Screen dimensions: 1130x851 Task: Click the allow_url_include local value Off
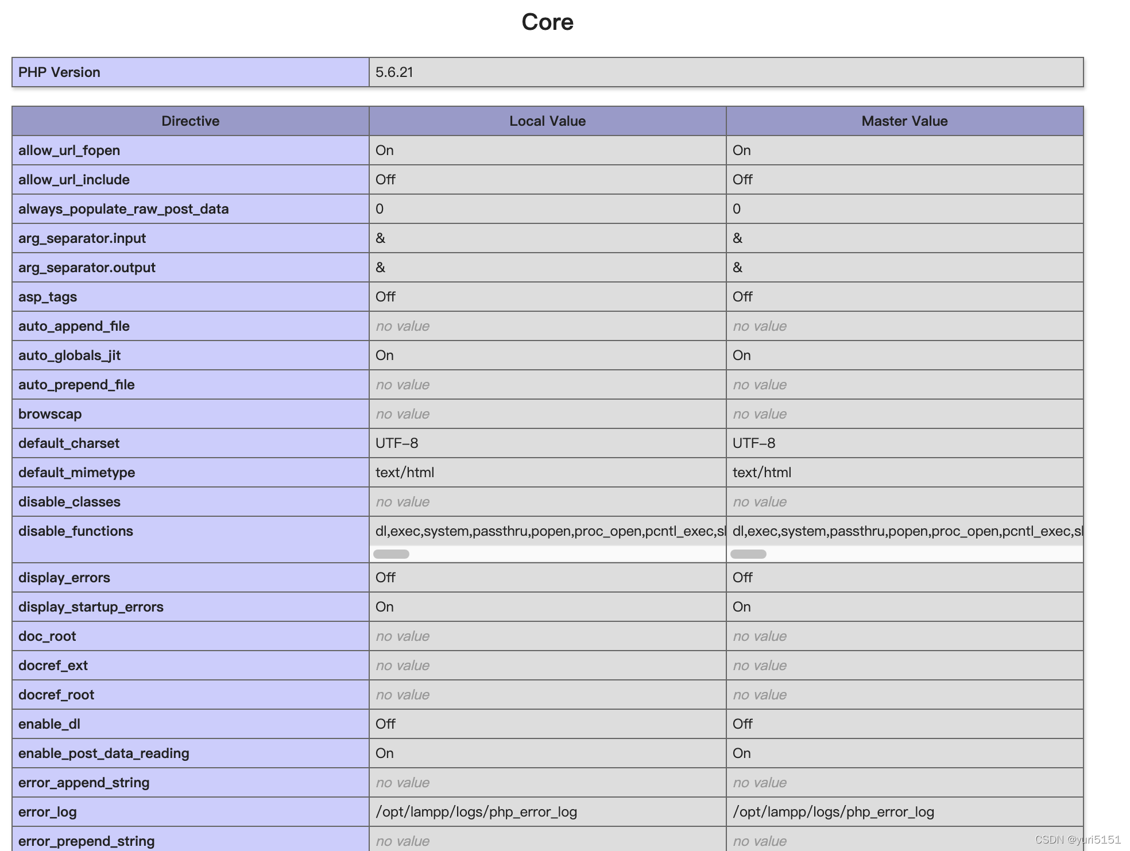(x=385, y=180)
